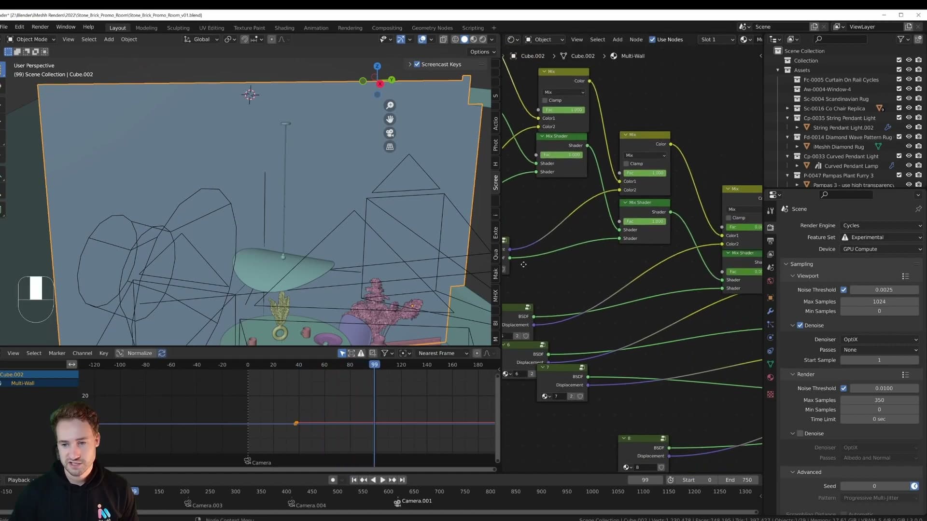Viewport: 927px width, 521px height.
Task: Click render Max Samples 350 field
Action: (879, 400)
